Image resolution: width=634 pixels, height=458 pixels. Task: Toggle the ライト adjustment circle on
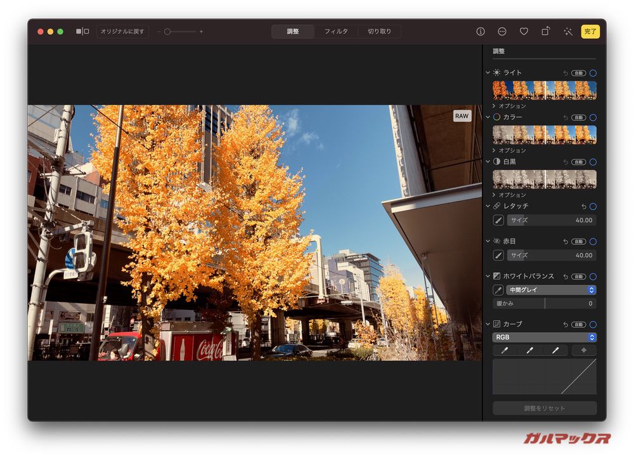[x=593, y=73]
